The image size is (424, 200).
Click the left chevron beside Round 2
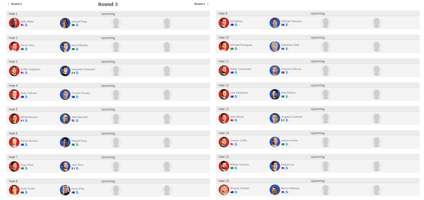(x=8, y=4)
